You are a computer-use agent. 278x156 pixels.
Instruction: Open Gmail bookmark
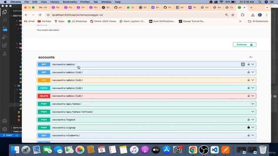click(x=30, y=21)
